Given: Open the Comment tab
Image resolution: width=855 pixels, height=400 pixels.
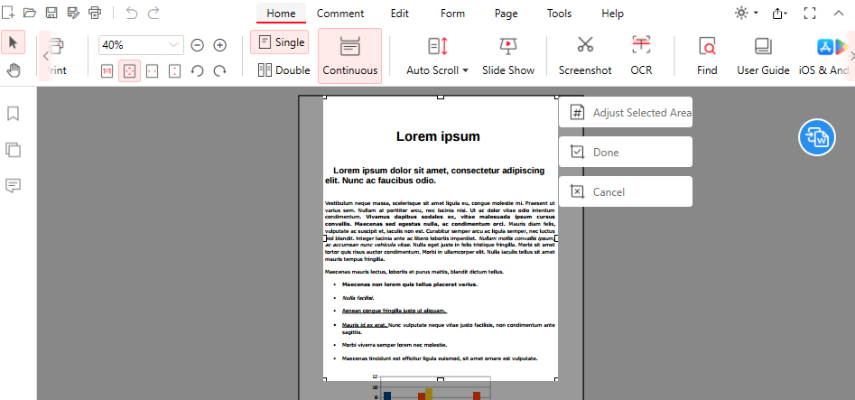Looking at the screenshot, I should click(340, 14).
